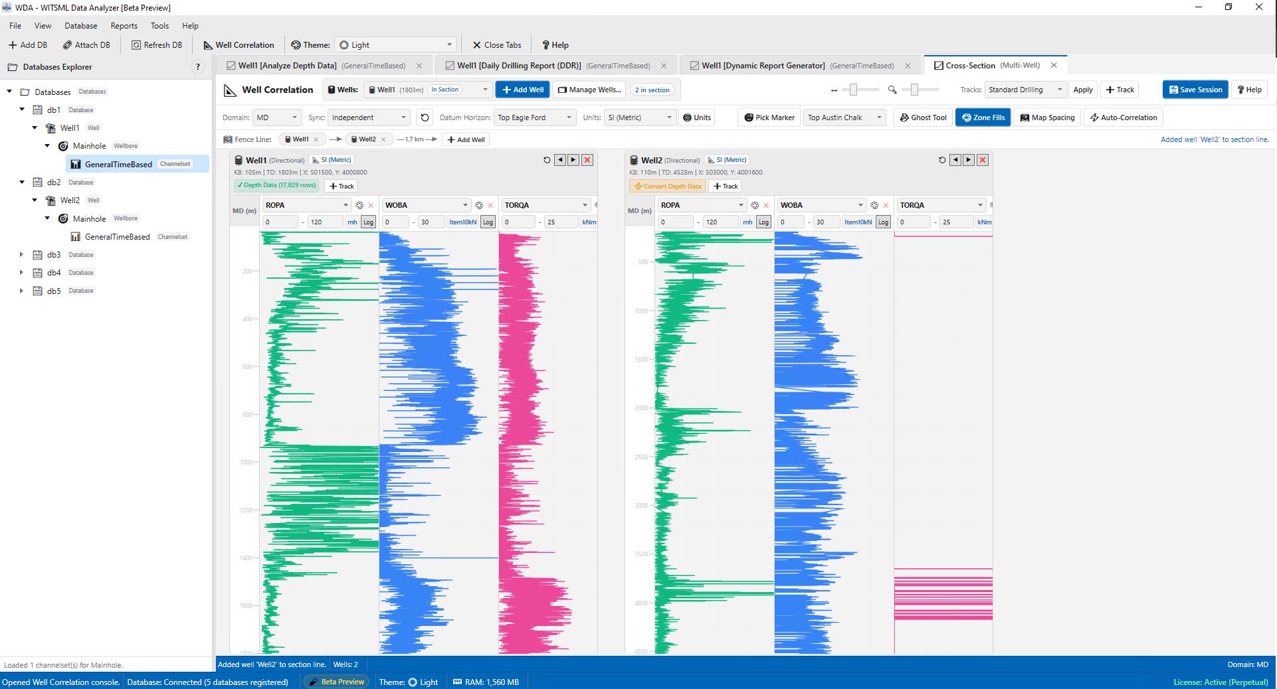Toggle Log scale for Well2 ROPA track
1277x689 pixels.
764,222
